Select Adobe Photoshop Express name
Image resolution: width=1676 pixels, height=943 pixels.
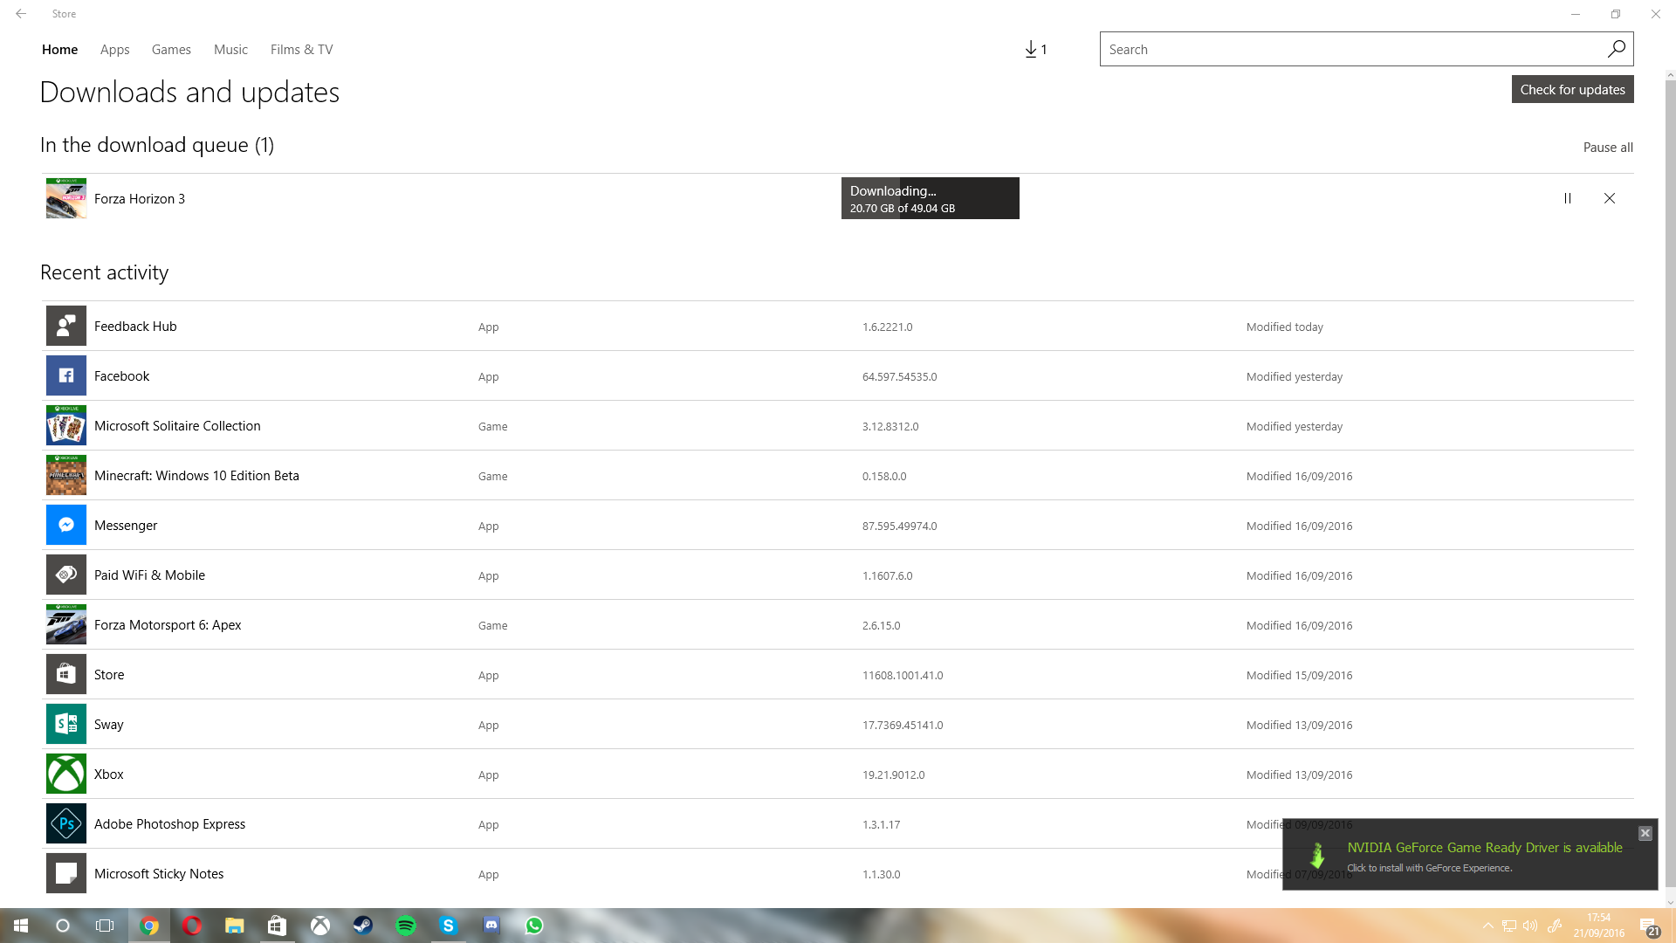[x=169, y=824]
